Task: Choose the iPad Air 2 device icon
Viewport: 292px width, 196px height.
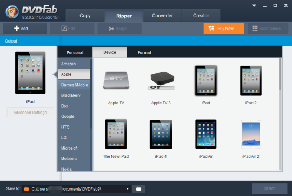Action: (x=251, y=134)
